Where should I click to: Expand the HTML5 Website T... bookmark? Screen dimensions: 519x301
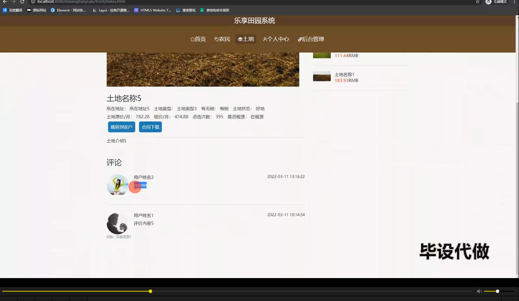click(x=153, y=10)
